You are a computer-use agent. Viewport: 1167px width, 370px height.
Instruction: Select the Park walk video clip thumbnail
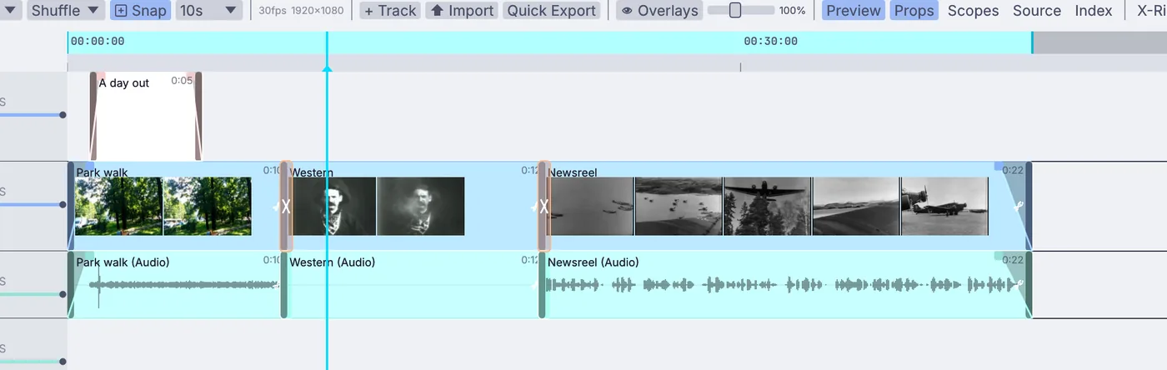(163, 206)
